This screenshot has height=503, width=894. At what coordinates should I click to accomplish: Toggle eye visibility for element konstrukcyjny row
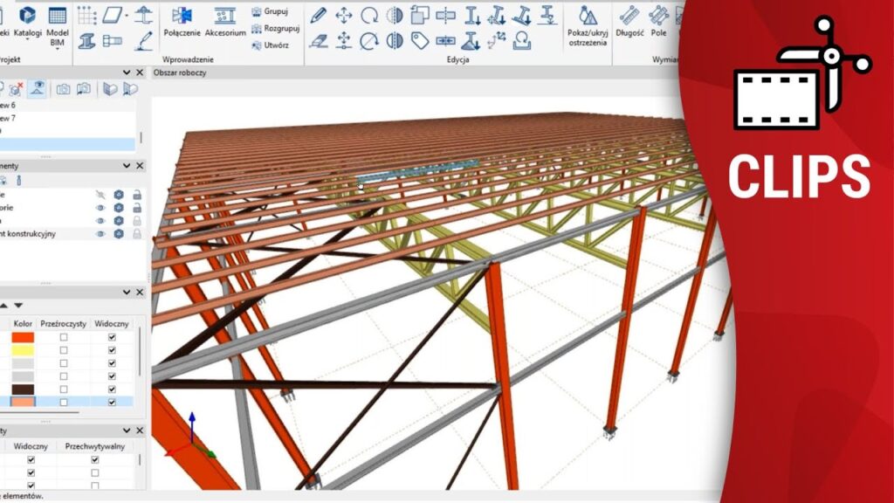(100, 234)
